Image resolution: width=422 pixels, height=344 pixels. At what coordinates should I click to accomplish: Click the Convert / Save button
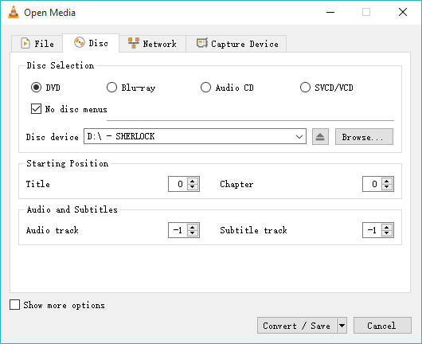[x=296, y=326]
